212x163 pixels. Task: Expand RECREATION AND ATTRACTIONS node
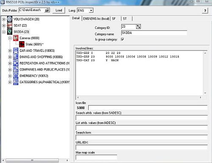pyautogui.click(x=10, y=63)
